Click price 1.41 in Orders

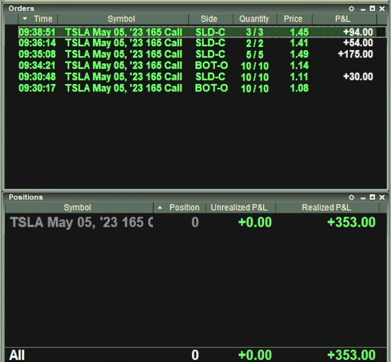(x=299, y=43)
